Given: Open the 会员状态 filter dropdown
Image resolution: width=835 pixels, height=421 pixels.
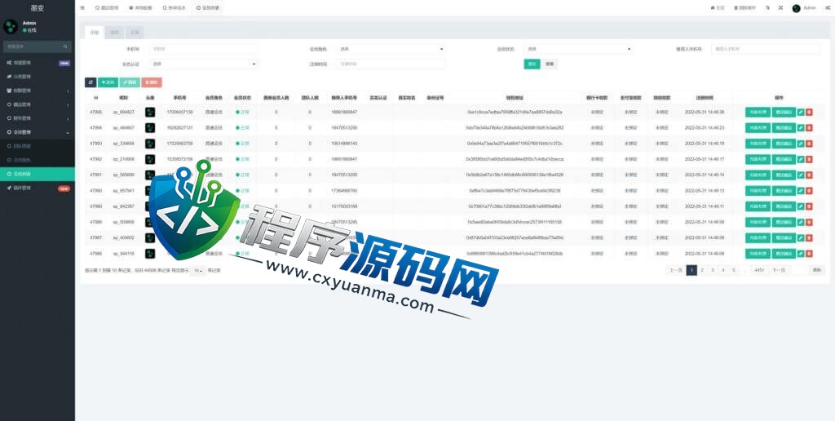Looking at the screenshot, I should tap(578, 49).
